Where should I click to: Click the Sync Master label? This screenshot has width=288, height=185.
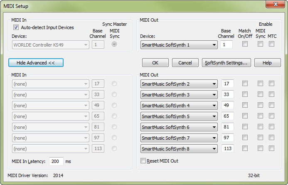pyautogui.click(x=115, y=24)
